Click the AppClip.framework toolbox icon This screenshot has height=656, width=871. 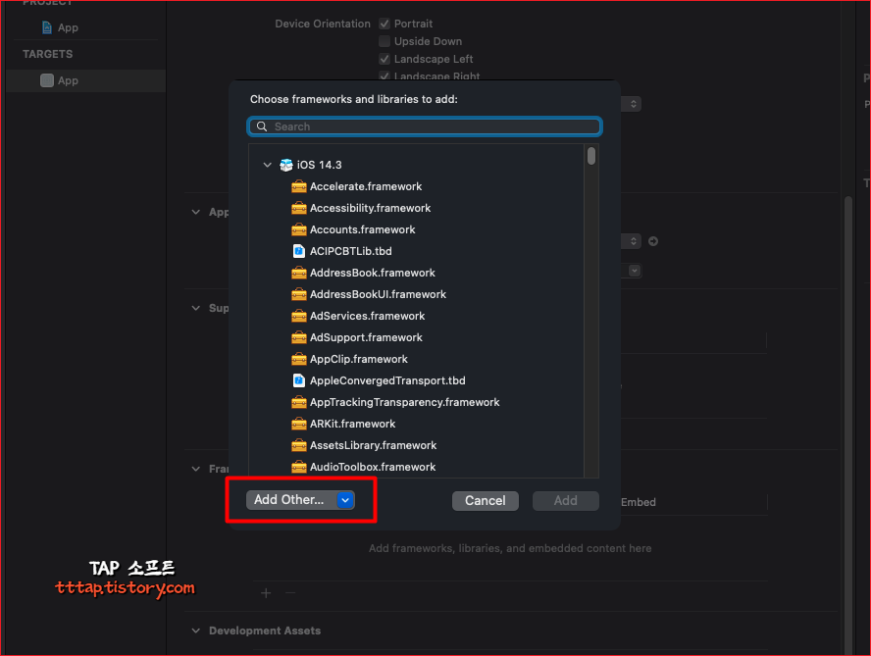(x=299, y=360)
